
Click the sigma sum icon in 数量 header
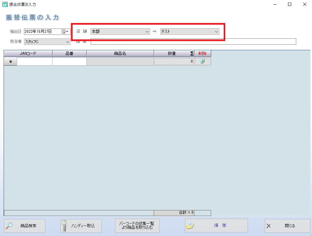[x=191, y=54]
